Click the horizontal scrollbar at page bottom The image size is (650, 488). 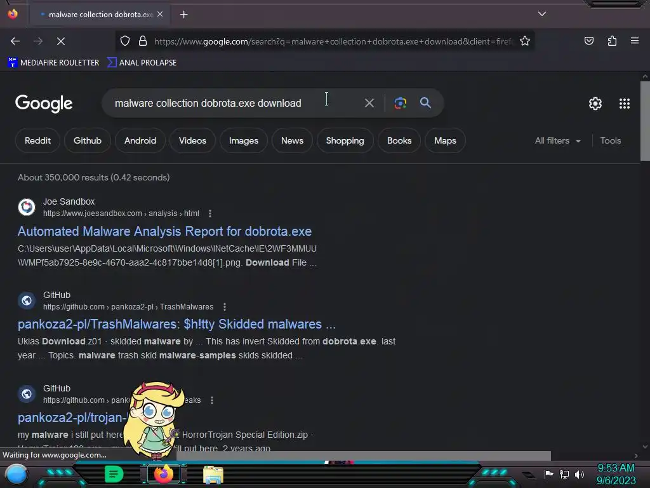pos(364,456)
